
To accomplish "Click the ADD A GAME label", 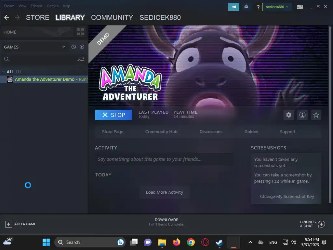I will [x=25, y=224].
